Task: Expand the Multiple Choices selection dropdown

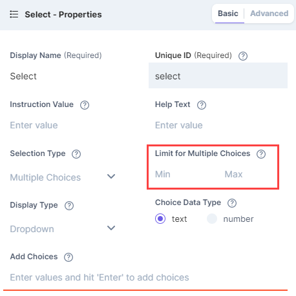Action: (x=63, y=177)
